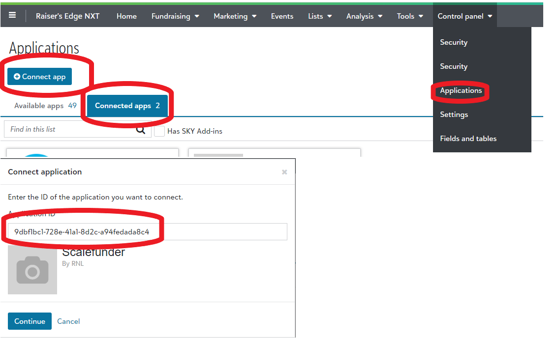The width and height of the screenshot is (557, 343).
Task: Click the By RNL text
Action: pyautogui.click(x=73, y=263)
